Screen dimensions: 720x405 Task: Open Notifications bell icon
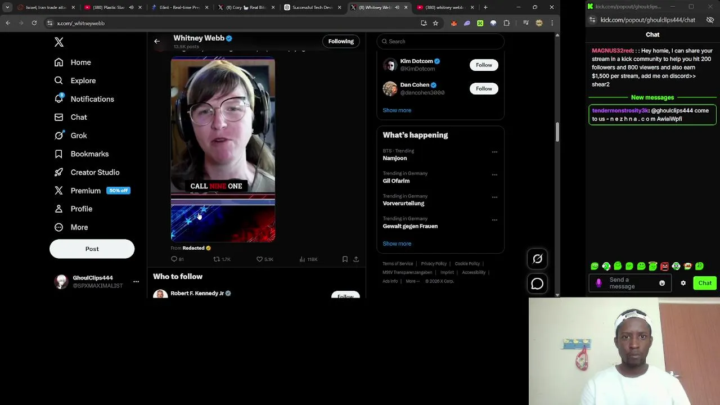58,99
